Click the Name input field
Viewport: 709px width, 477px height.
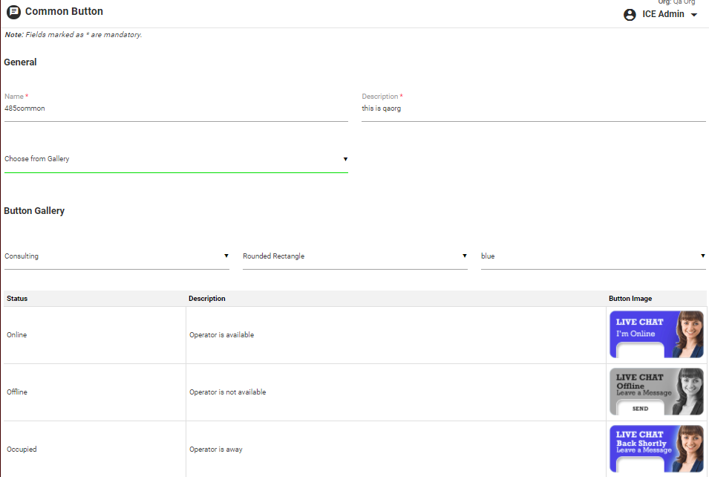point(176,108)
